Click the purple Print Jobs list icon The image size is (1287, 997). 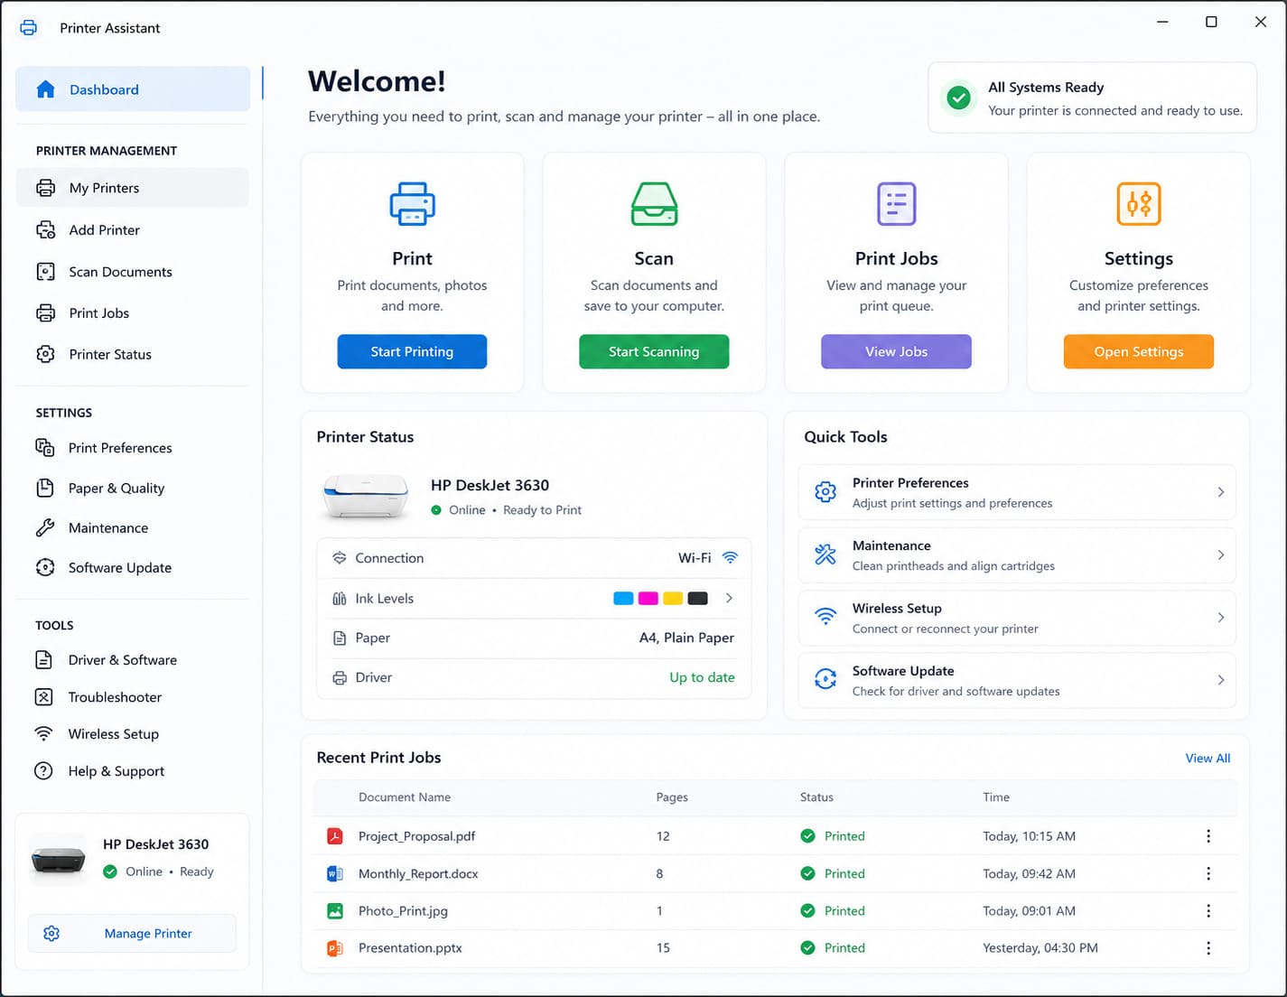click(x=896, y=203)
